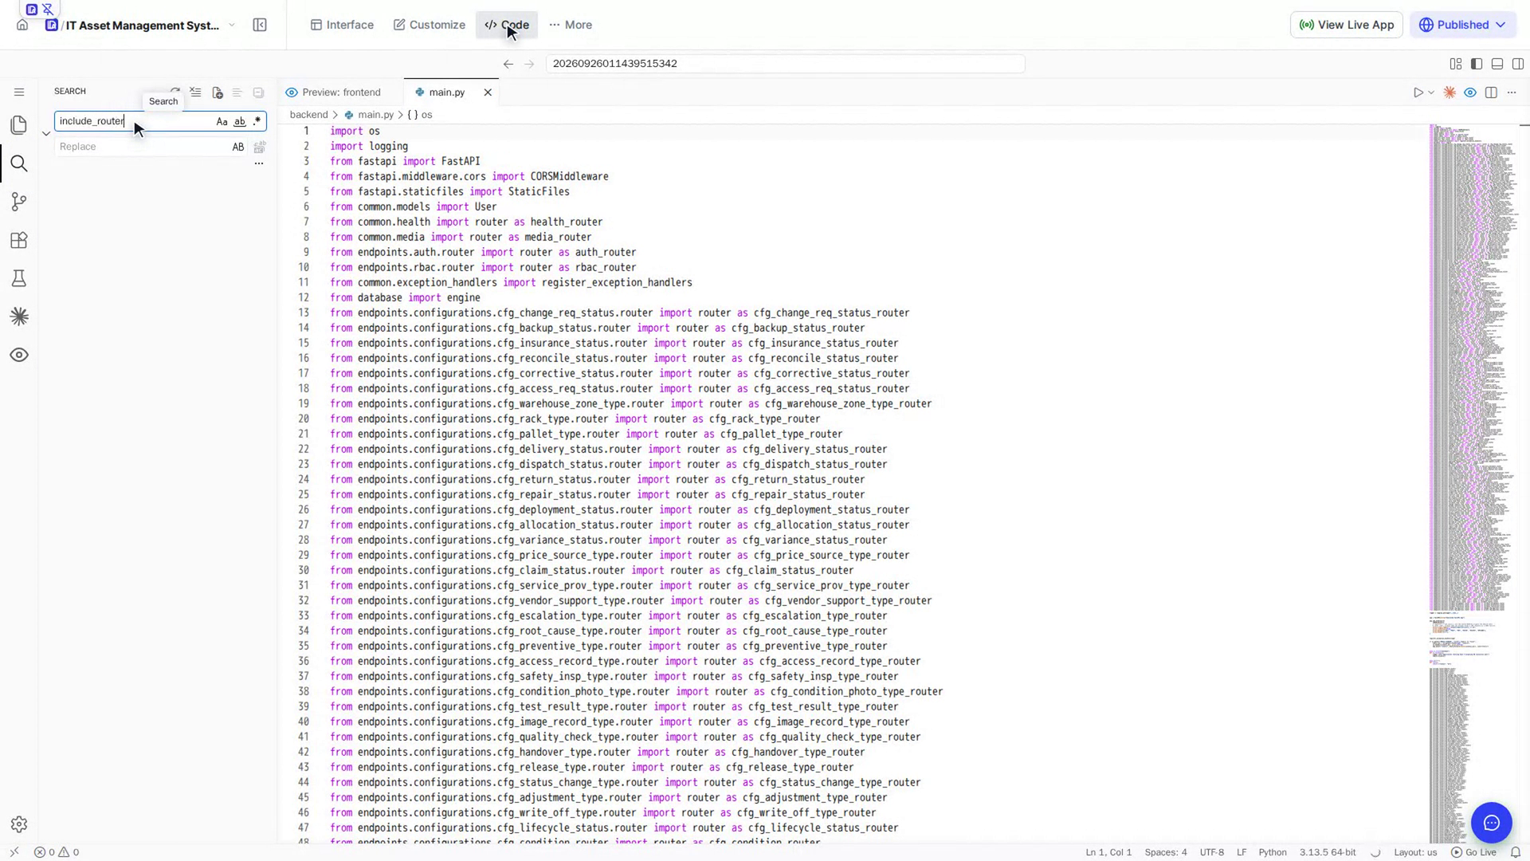Switch to the Customize tab
Viewport: 1530px width, 861px height.
point(430,25)
